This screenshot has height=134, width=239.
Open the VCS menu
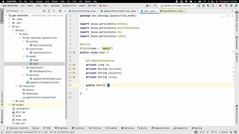[x=81, y=1]
